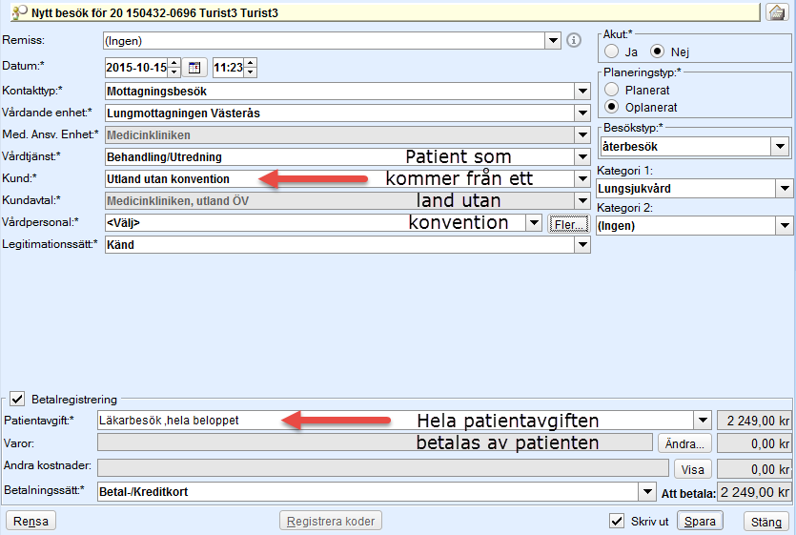Viewport: 796px width, 535px height.
Task: Click the time field showing 11:23
Action: 229,67
